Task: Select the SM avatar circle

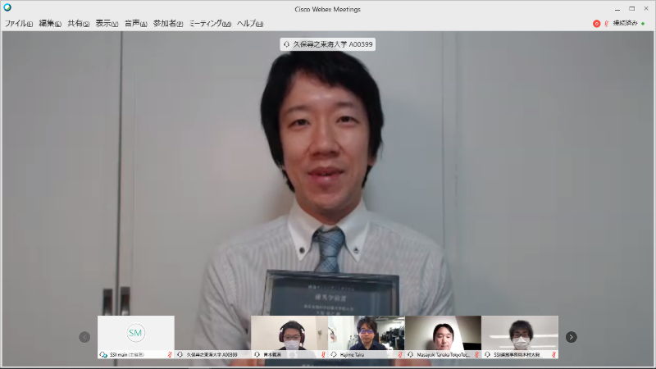Action: tap(135, 333)
